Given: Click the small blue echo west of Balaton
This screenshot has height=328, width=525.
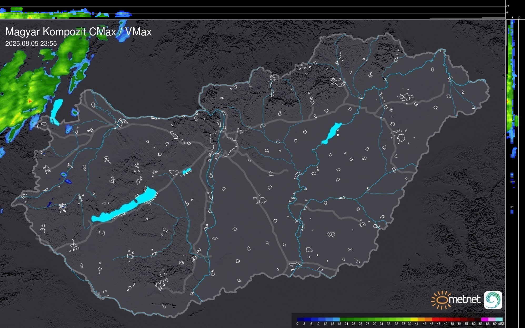Looking at the screenshot, I should pyautogui.click(x=68, y=181).
